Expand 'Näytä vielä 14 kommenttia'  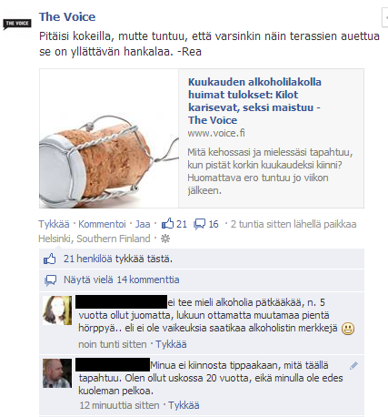tap(122, 280)
